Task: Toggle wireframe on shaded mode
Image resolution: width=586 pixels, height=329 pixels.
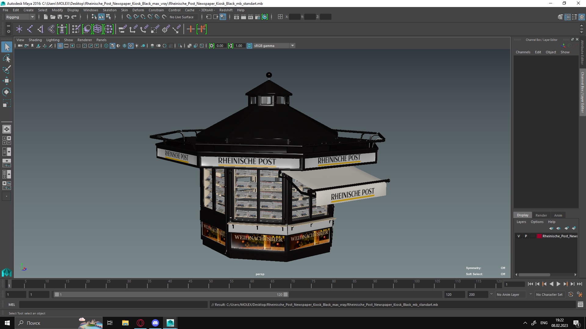Action: tap(125, 46)
